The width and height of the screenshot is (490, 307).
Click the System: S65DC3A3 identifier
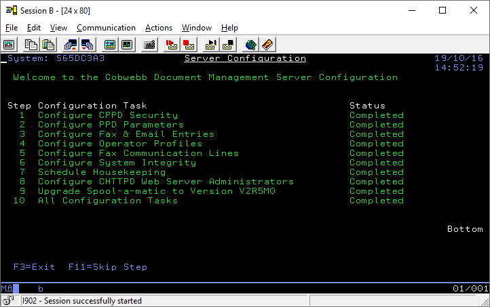[56, 58]
